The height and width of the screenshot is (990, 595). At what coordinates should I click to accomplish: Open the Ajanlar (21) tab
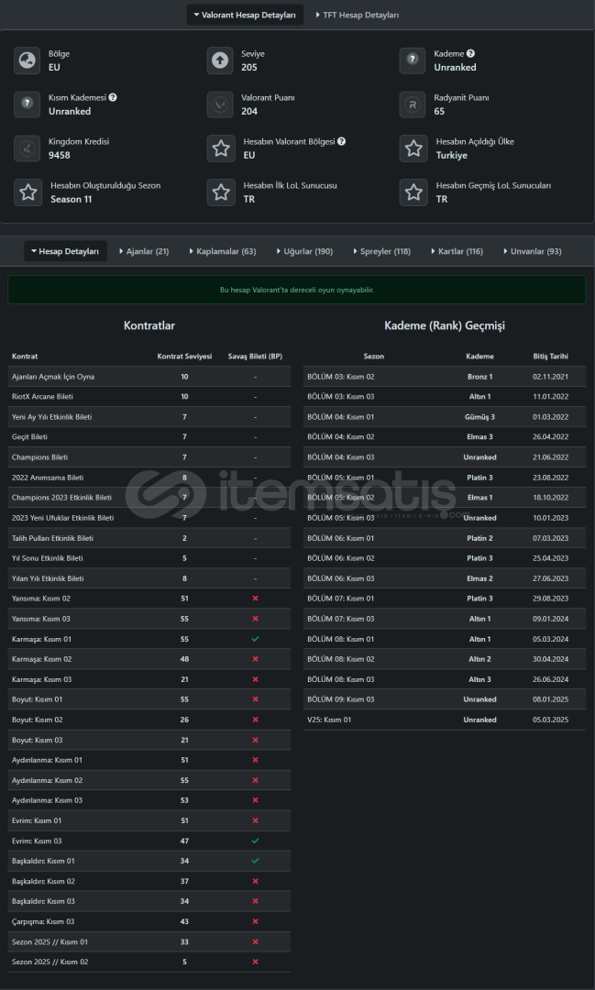click(x=144, y=251)
